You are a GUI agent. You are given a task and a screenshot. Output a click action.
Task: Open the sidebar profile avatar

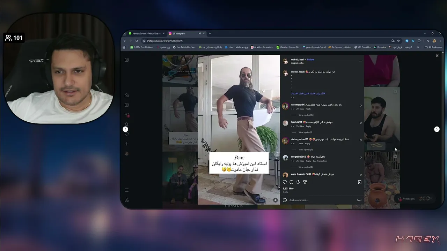pyautogui.click(x=127, y=153)
